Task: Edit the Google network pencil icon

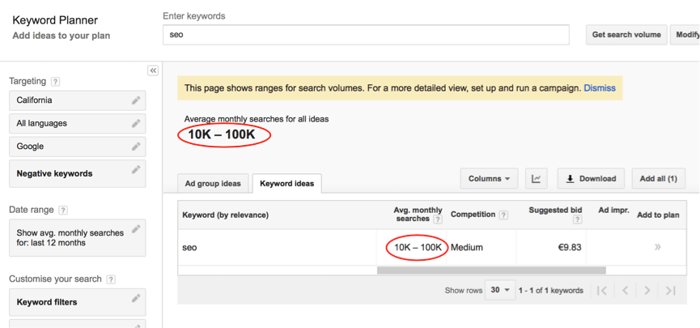Action: [136, 147]
